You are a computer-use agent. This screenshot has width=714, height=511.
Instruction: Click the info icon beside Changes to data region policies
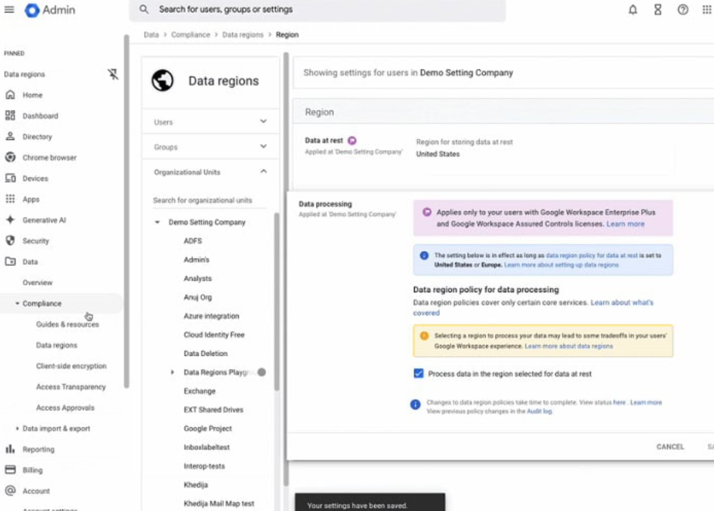415,405
